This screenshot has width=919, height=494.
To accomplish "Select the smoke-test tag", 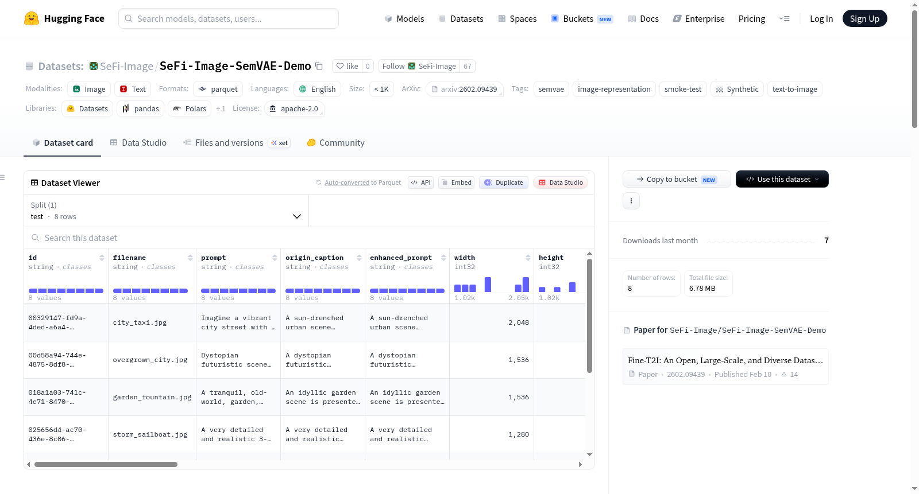I will click(x=683, y=89).
